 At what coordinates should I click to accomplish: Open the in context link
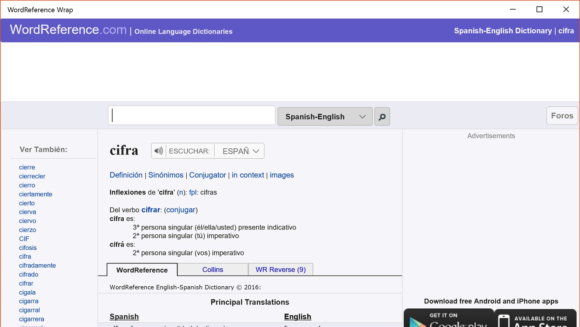click(248, 175)
